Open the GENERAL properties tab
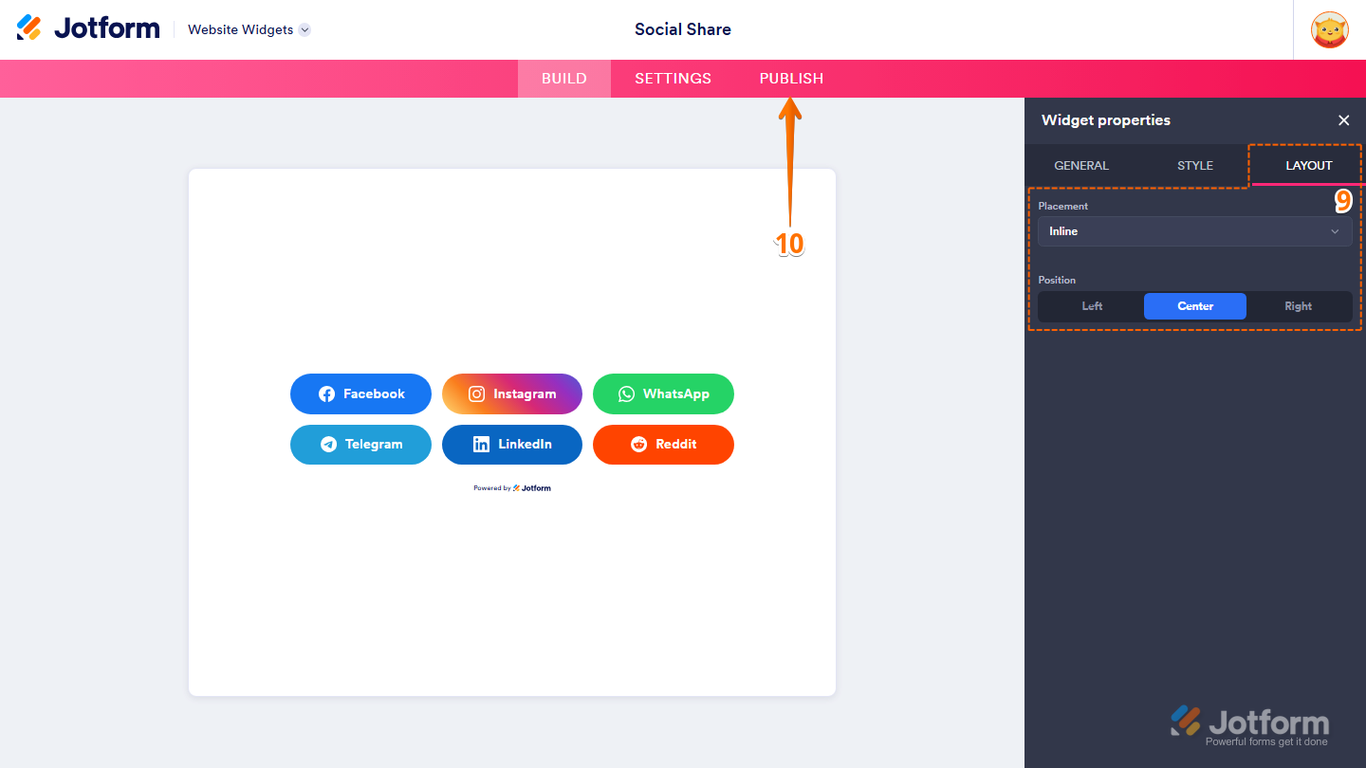Image resolution: width=1366 pixels, height=768 pixels. pos(1081,165)
